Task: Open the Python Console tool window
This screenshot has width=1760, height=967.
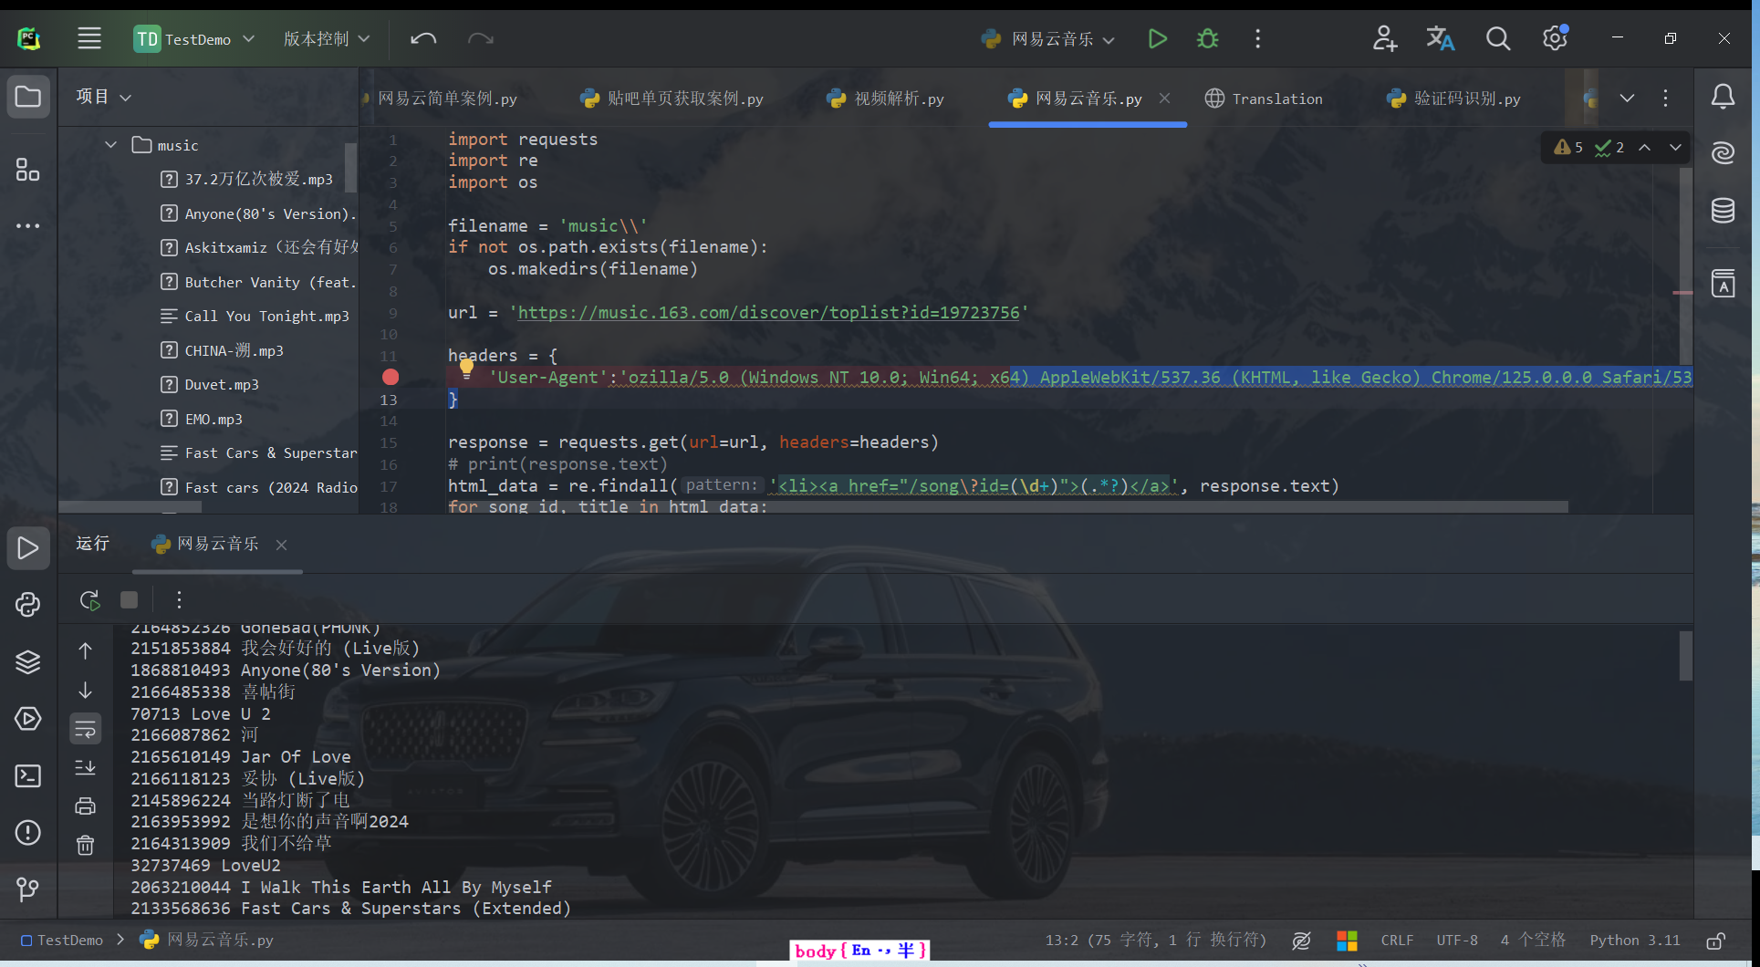Action: click(28, 604)
